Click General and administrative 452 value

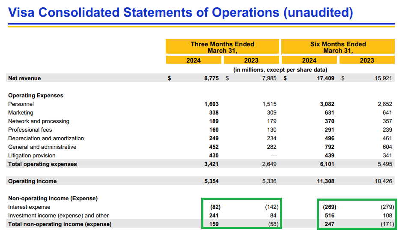pos(214,147)
